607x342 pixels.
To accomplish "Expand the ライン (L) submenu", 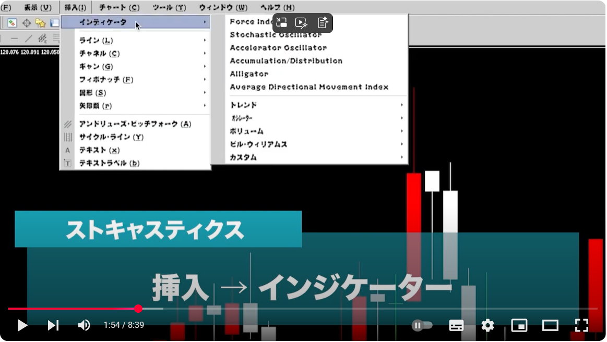I will click(x=136, y=40).
